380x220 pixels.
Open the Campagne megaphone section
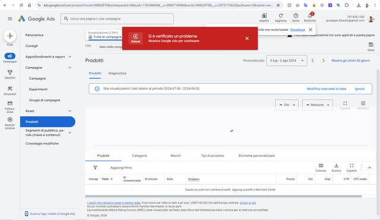tap(10, 56)
